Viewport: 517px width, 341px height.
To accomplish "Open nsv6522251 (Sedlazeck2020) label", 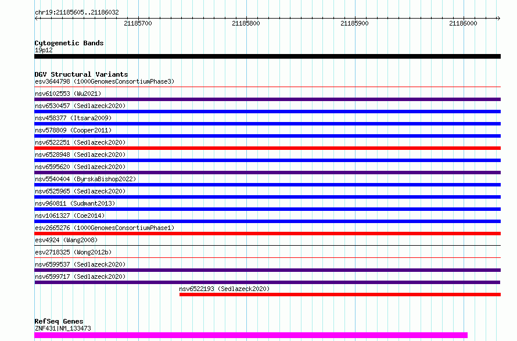I will coord(80,142).
